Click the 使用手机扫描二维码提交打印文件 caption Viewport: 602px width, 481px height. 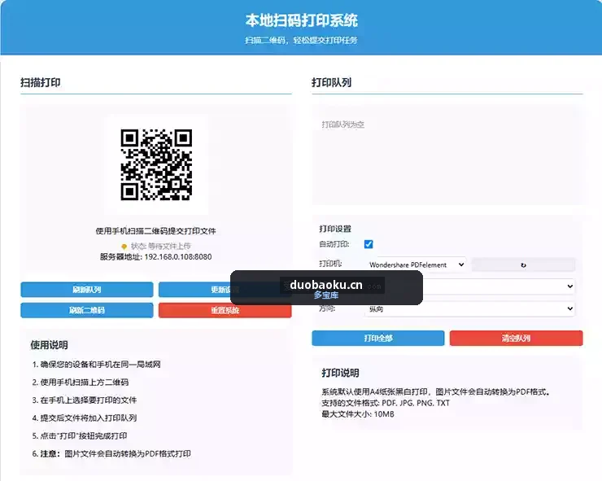(x=156, y=231)
